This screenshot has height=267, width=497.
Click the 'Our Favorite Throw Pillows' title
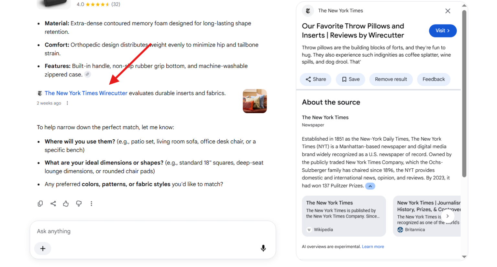pyautogui.click(x=353, y=31)
